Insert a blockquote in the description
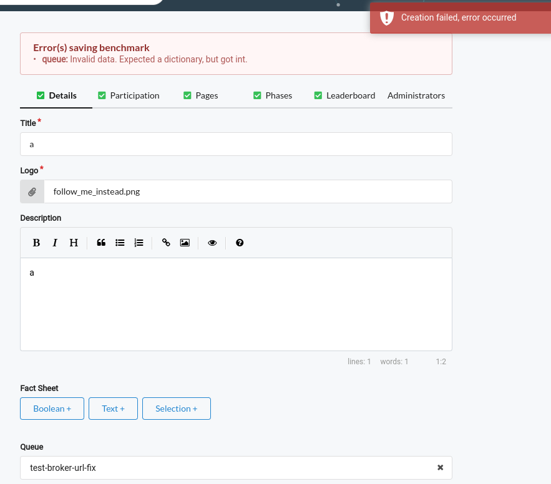 point(101,243)
